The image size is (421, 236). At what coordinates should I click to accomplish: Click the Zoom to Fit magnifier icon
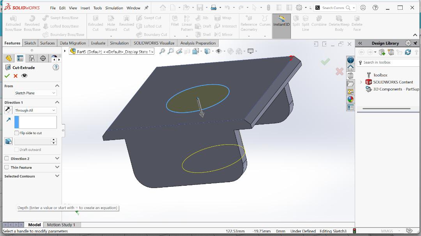point(162,51)
